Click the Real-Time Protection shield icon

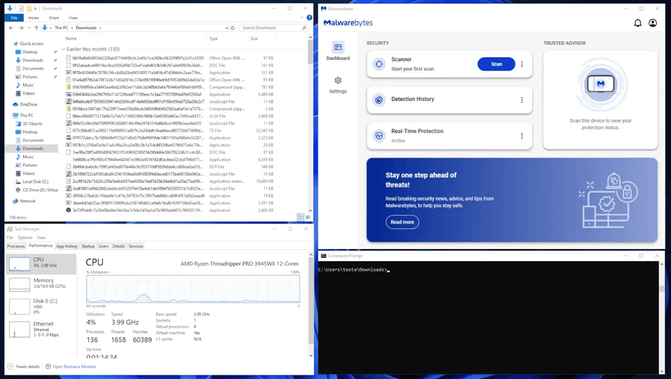[379, 136]
